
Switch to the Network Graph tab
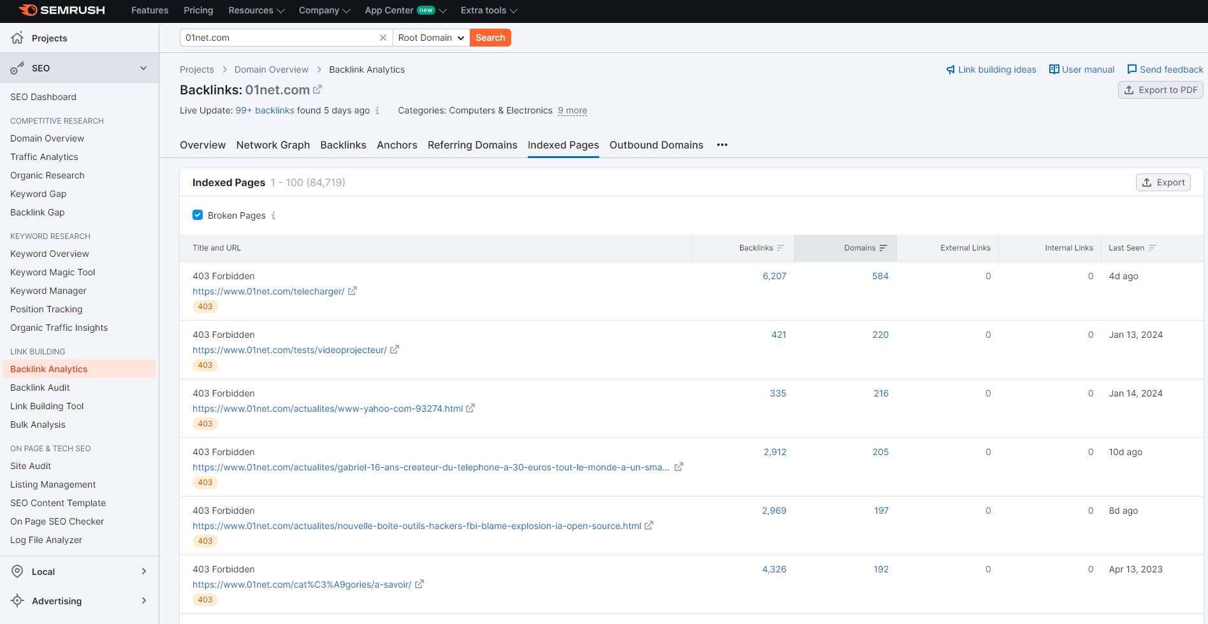[x=273, y=145]
